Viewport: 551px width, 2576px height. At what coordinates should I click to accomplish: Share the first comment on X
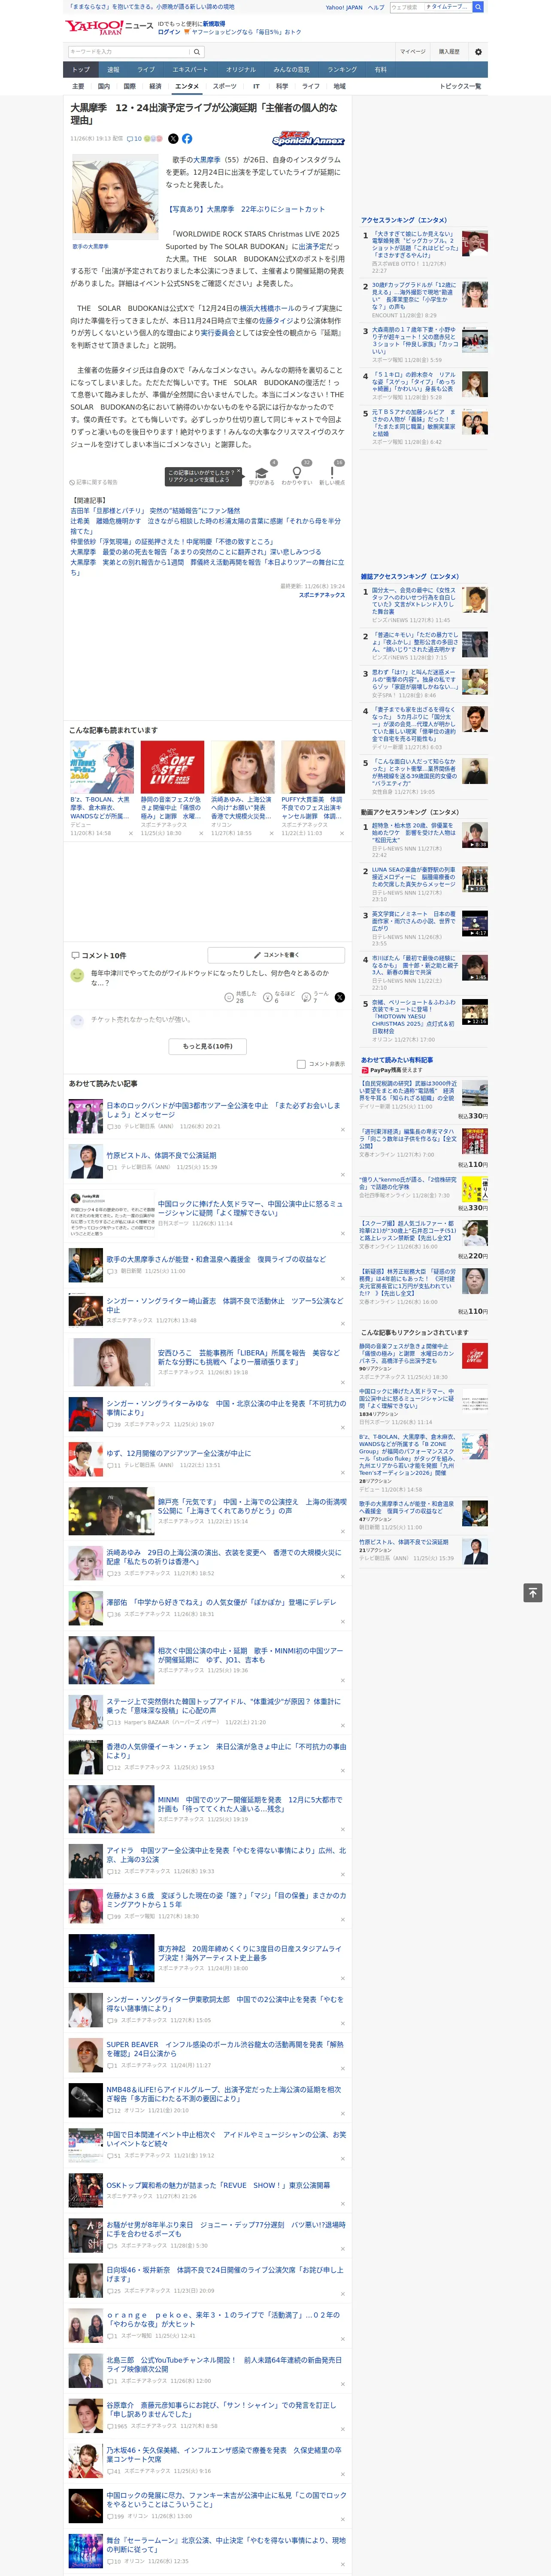[x=339, y=997]
